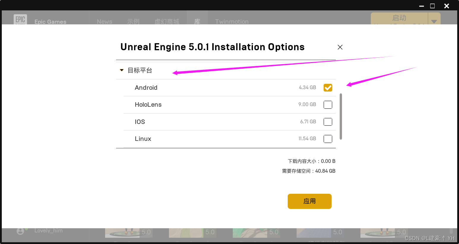Click the 6.71 GB size value
Screen dimensions: 459x244
(x=308, y=122)
